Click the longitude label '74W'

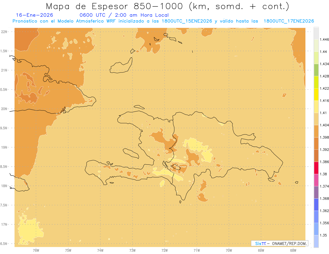(100, 250)
